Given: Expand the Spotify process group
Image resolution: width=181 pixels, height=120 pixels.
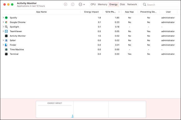Looking at the screenshot, I should [x=3, y=17].
